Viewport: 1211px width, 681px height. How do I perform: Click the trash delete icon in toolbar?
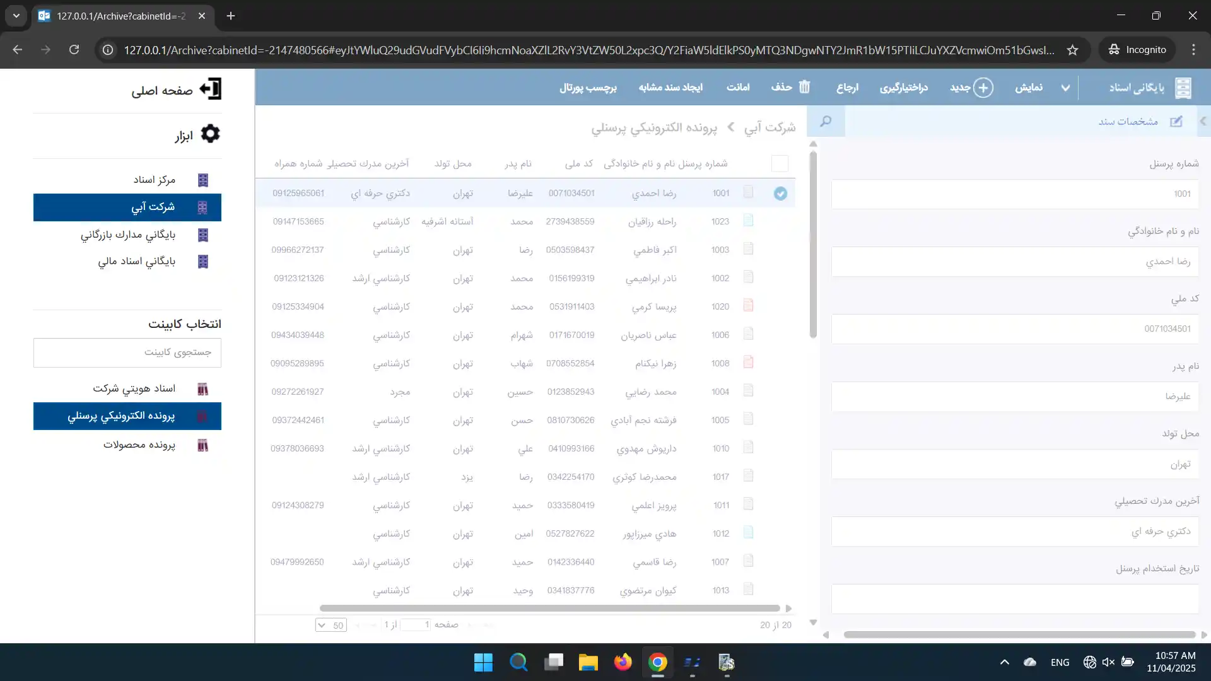pos(804,87)
